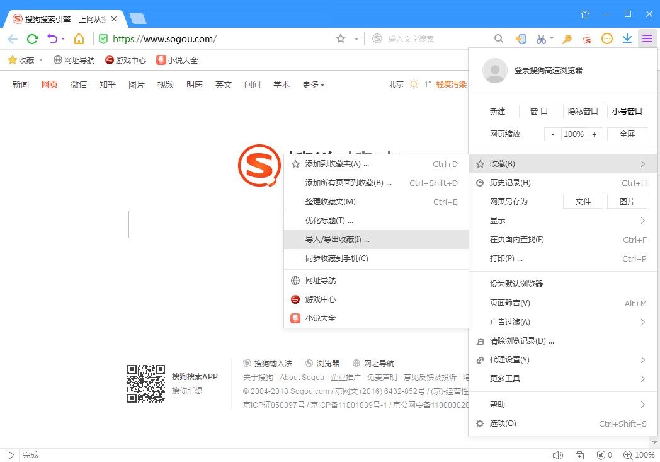This screenshot has width=660, height=462.
Task: Expand the 显示 submenu
Action: pos(563,220)
